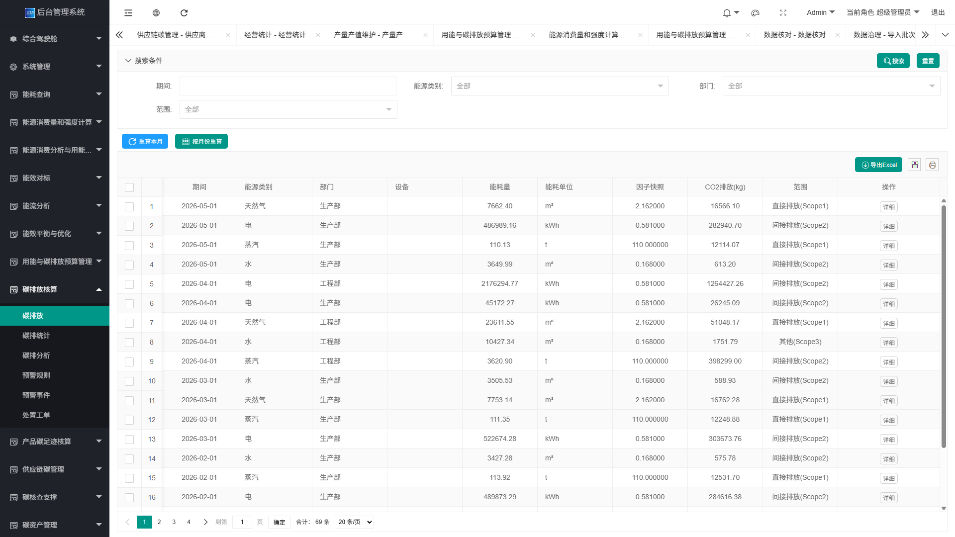This screenshot has width=955, height=537.
Task: Toggle fullscreen mode icon
Action: (x=783, y=13)
